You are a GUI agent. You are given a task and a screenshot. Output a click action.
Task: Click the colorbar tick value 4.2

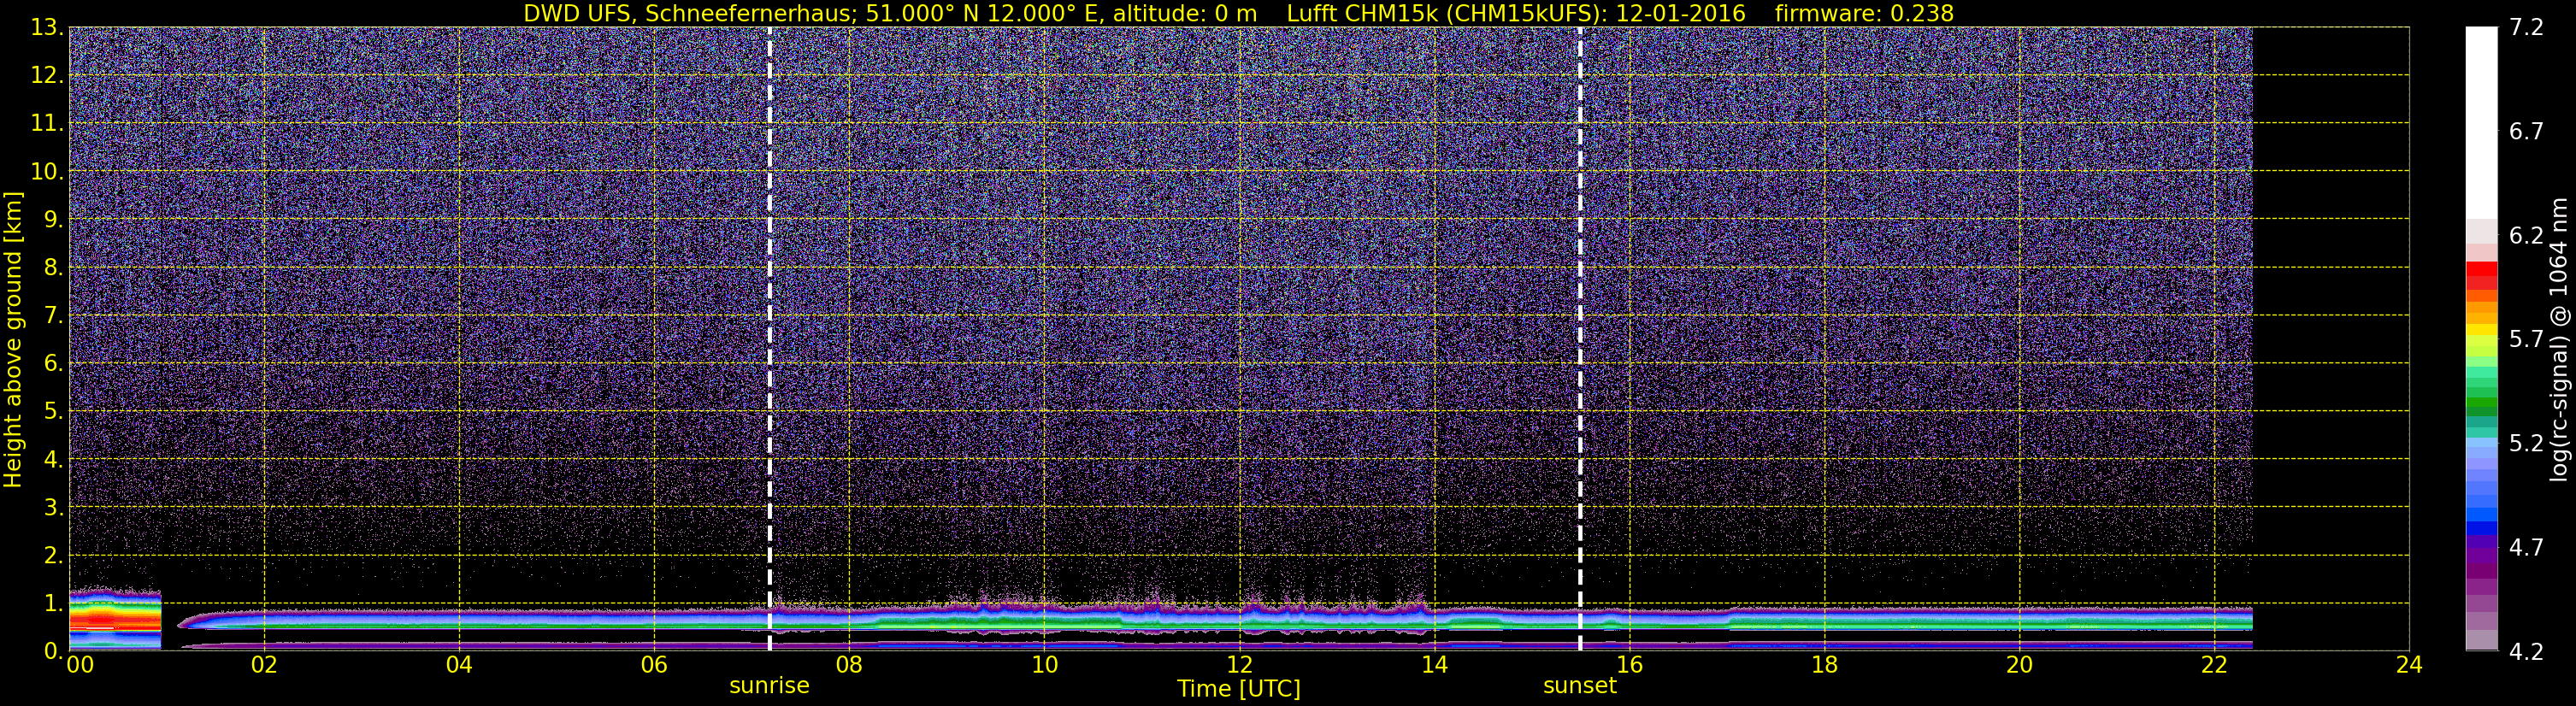coord(2526,651)
